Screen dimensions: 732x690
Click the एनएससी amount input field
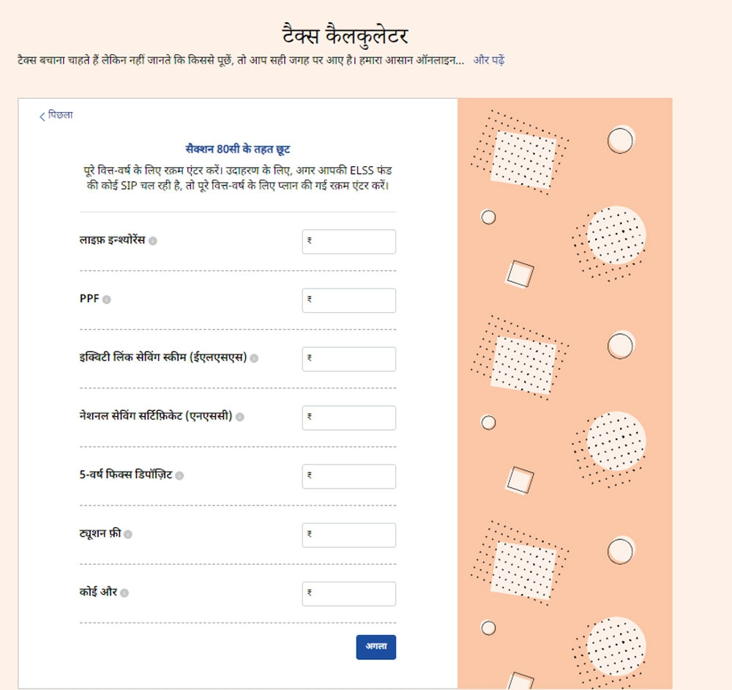[x=349, y=418]
